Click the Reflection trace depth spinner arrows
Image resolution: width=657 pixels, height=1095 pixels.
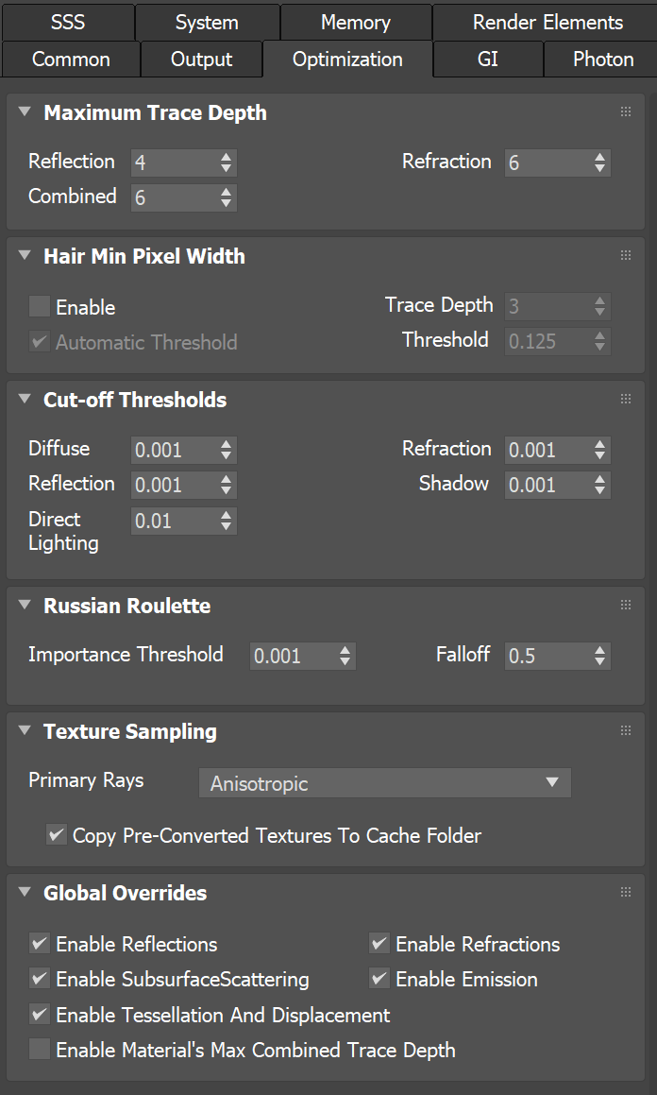click(x=226, y=163)
